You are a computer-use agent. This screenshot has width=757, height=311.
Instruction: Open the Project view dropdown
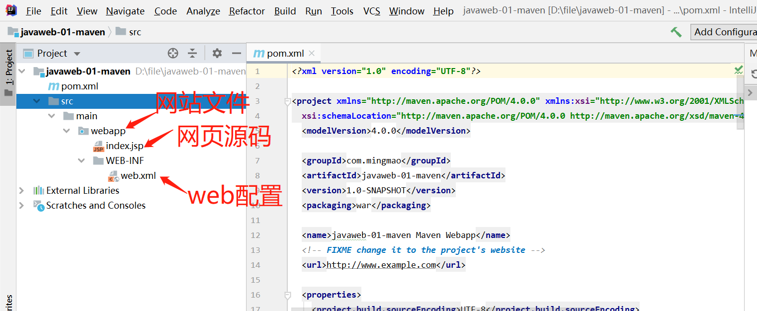coord(77,54)
